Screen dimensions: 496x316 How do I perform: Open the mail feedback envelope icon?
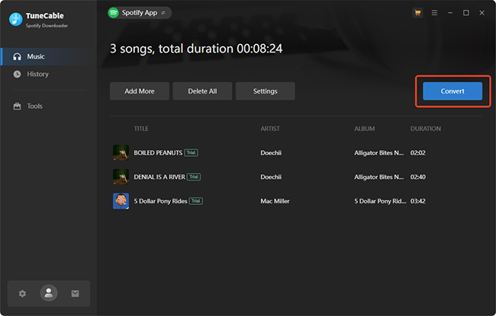(75, 294)
